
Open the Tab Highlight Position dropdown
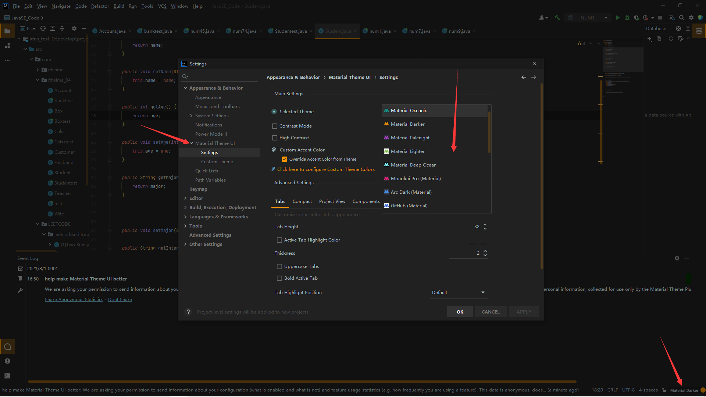point(458,293)
